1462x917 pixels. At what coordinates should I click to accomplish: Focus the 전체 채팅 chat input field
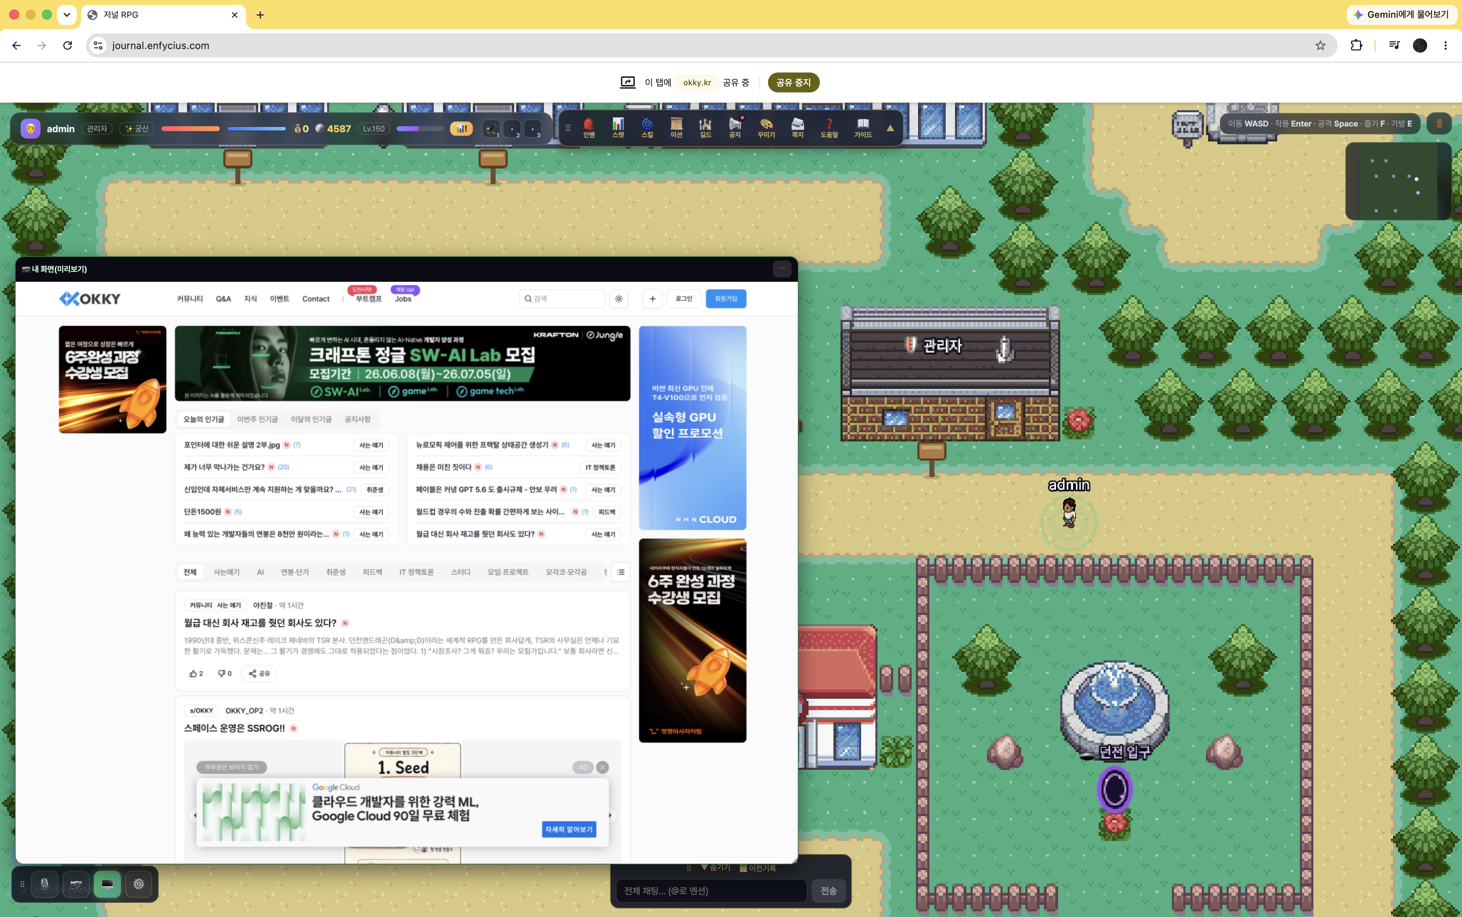pos(711,891)
